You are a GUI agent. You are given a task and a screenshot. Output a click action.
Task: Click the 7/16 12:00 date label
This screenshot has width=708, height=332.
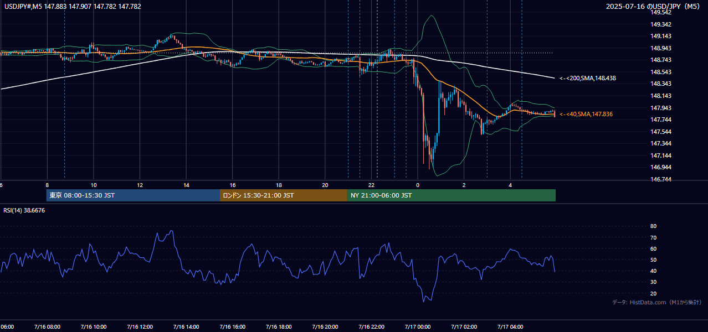point(139,326)
